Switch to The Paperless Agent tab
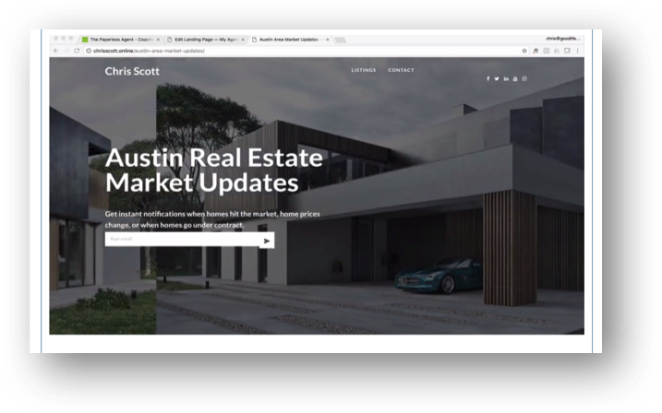Image resolution: width=662 pixels, height=413 pixels. [x=121, y=40]
